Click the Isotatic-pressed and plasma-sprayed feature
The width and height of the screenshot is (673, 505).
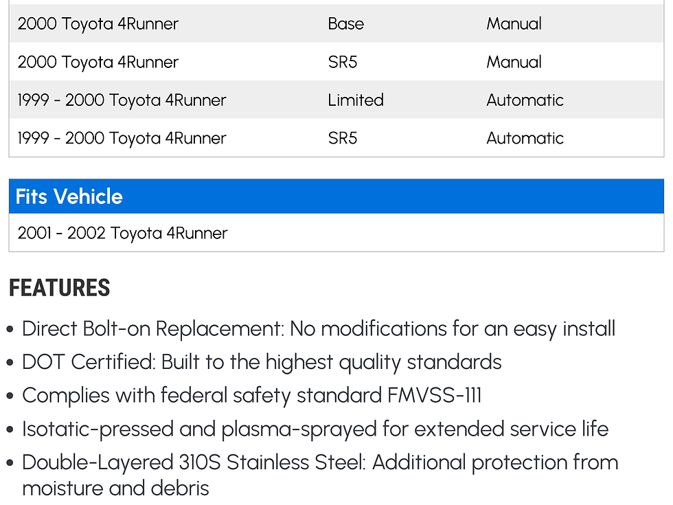coord(315,429)
